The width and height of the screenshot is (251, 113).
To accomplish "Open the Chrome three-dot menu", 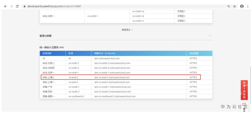I will coord(248,6).
